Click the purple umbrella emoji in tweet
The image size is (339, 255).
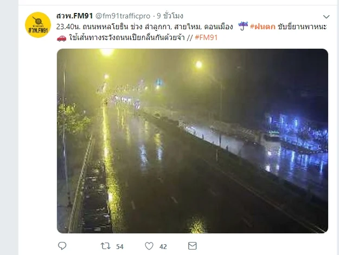[243, 26]
